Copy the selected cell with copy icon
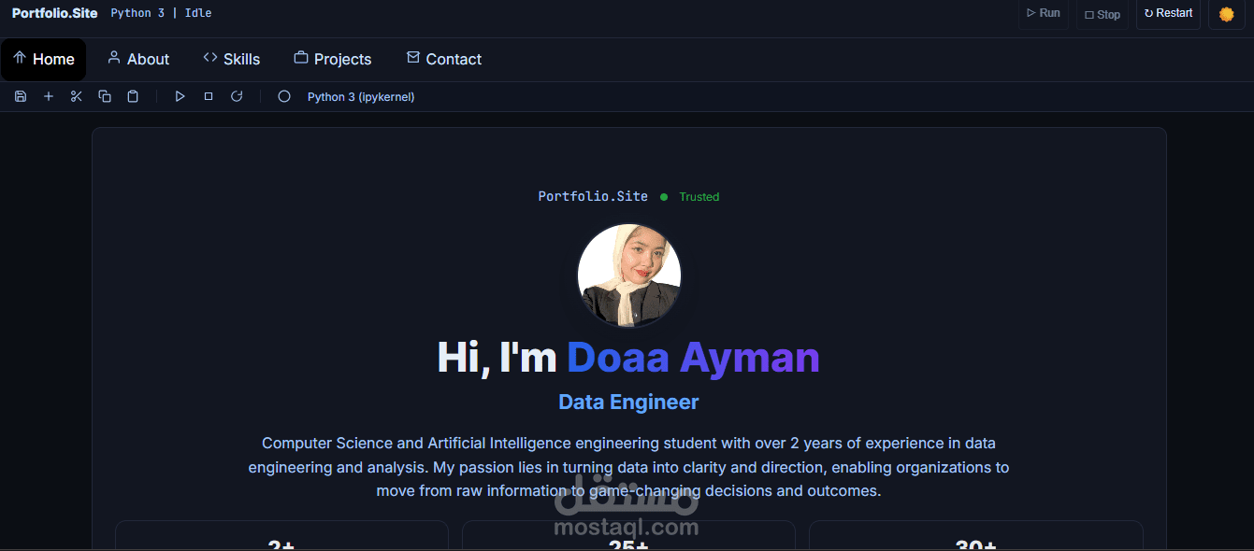Screen dimensions: 1254x551 point(104,95)
